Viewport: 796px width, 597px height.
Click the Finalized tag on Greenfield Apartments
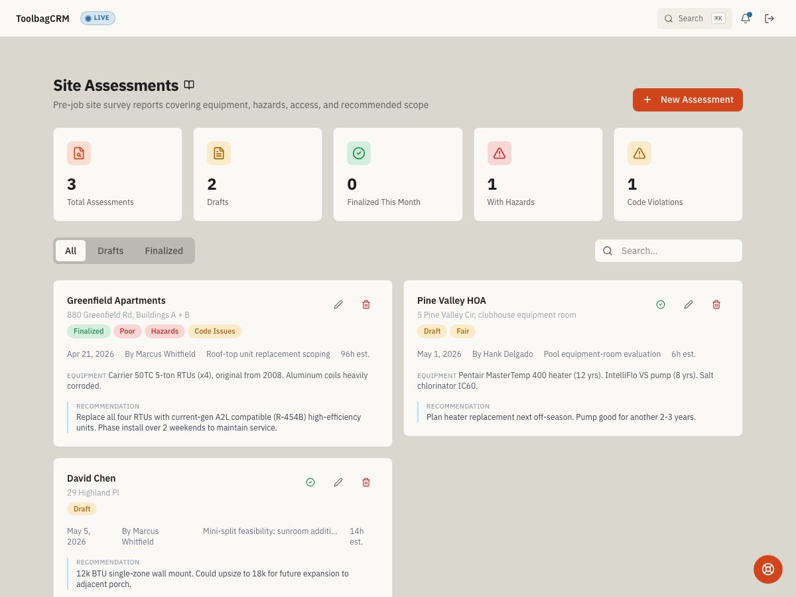[x=89, y=331]
